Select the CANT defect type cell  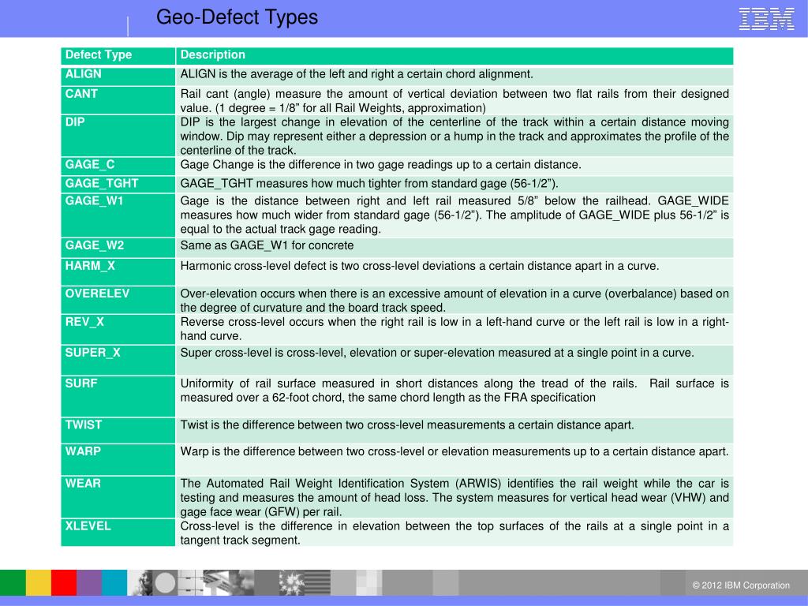coord(118,100)
